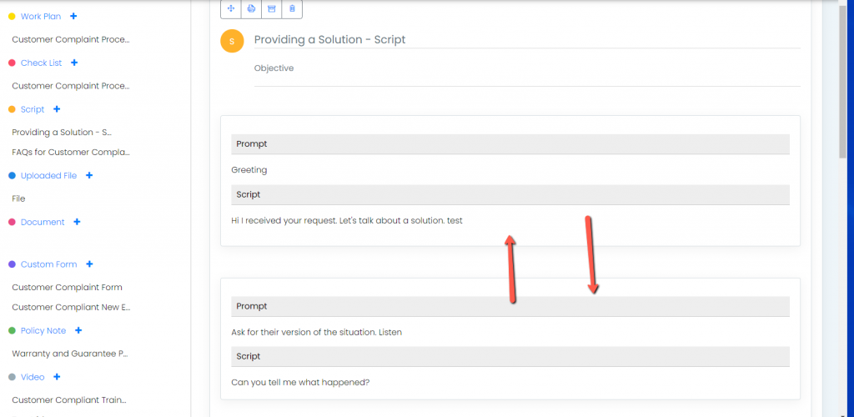Click the trash delete icon

292,8
